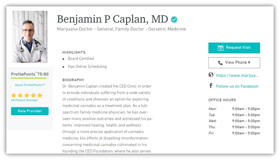
Task: Click the Facebook icon
Action: tap(211, 86)
